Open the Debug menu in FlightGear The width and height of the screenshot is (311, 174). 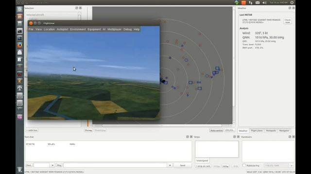click(x=127, y=29)
